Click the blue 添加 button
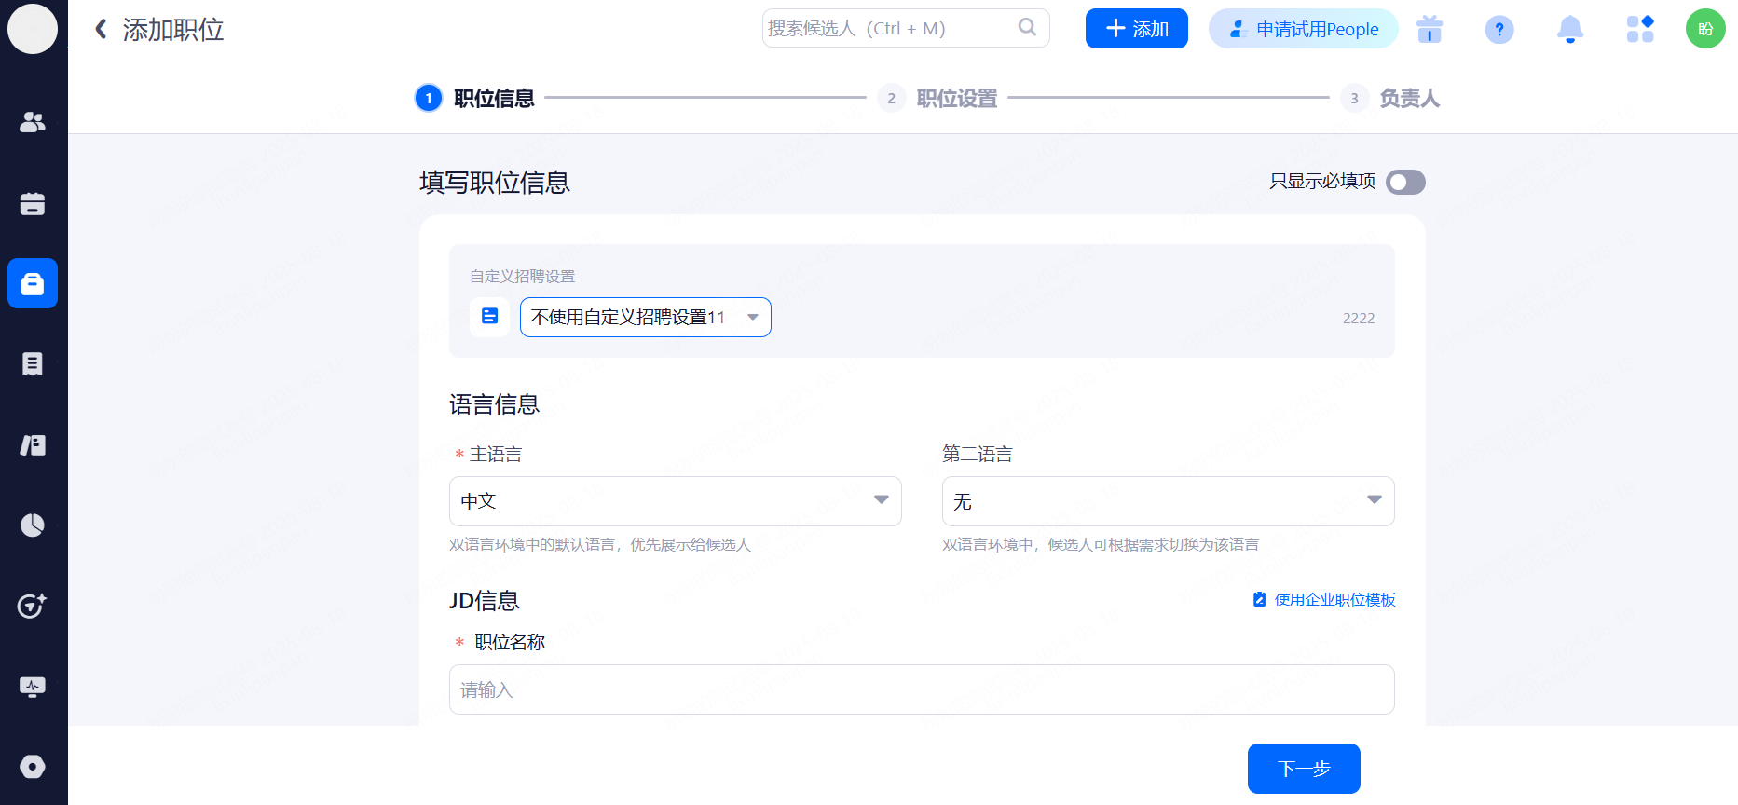The width and height of the screenshot is (1738, 805). pos(1136,29)
